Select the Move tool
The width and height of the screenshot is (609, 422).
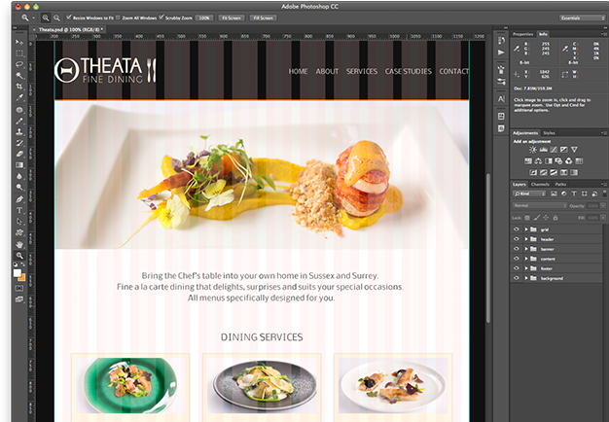coord(19,42)
